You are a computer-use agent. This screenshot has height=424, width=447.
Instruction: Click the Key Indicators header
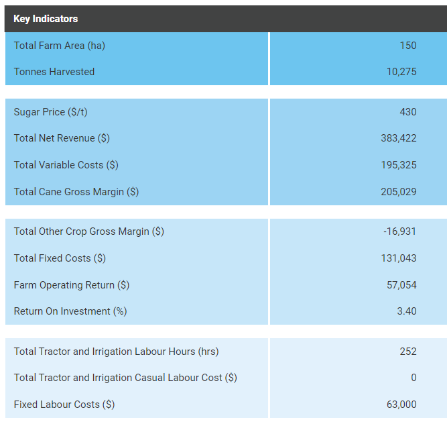click(46, 19)
